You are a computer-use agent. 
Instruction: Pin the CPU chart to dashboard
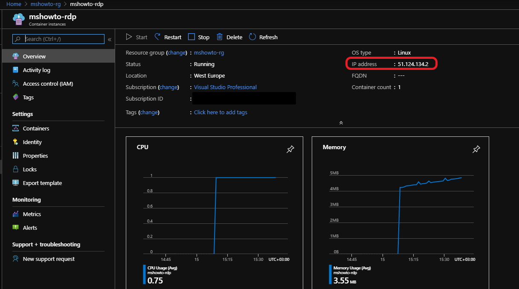click(290, 150)
